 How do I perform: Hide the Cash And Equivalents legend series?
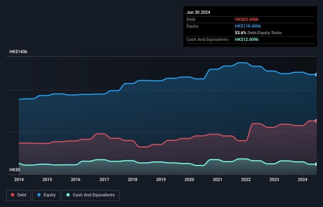coord(90,195)
